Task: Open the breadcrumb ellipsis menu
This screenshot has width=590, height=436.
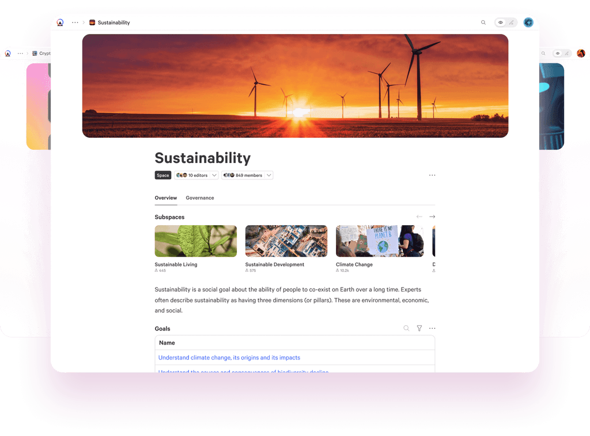Action: click(75, 22)
